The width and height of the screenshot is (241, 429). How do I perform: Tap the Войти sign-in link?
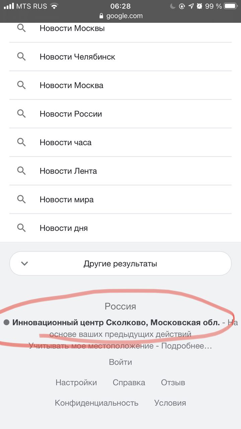[x=120, y=362]
